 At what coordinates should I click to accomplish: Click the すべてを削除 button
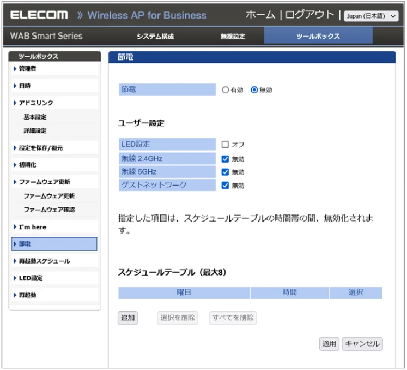[233, 318]
